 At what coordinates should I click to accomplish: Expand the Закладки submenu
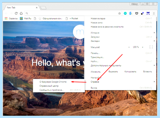[x=121, y=41]
